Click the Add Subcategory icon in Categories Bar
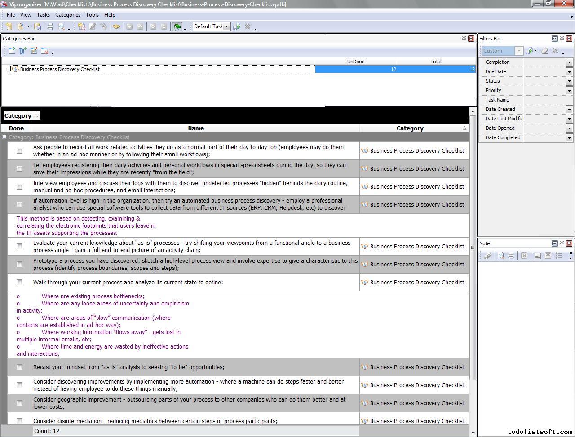This screenshot has height=437, width=575. tap(22, 51)
